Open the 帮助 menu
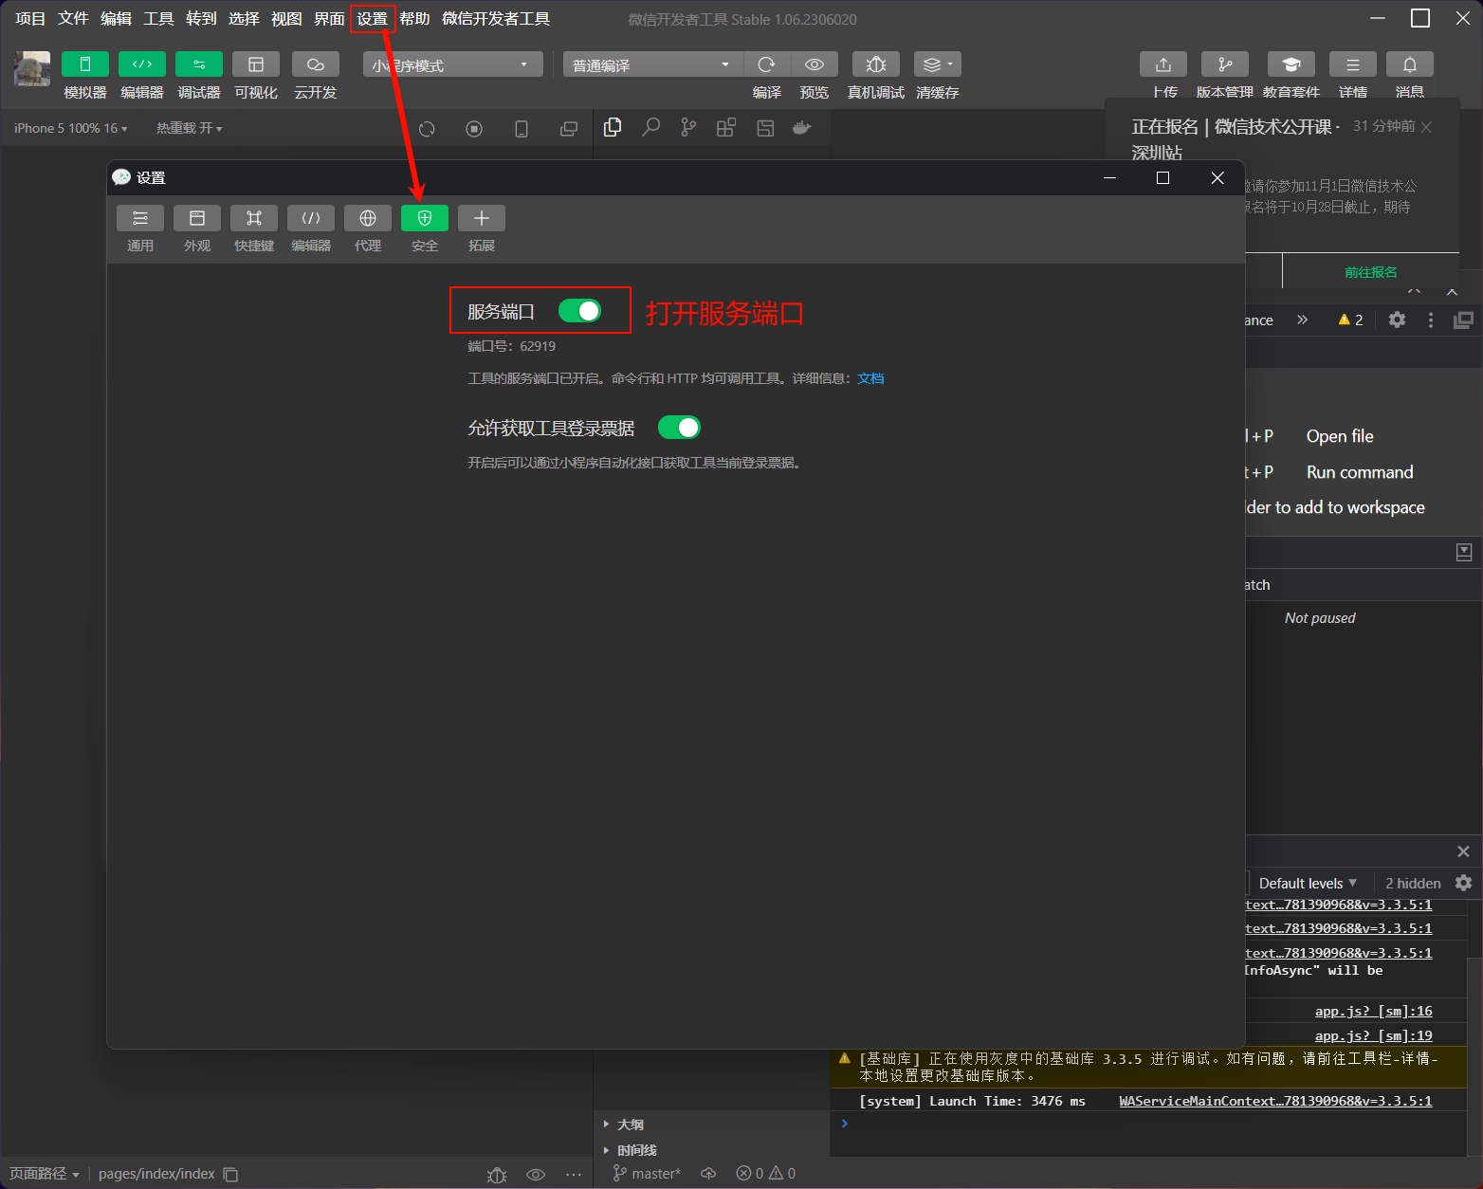 414,19
